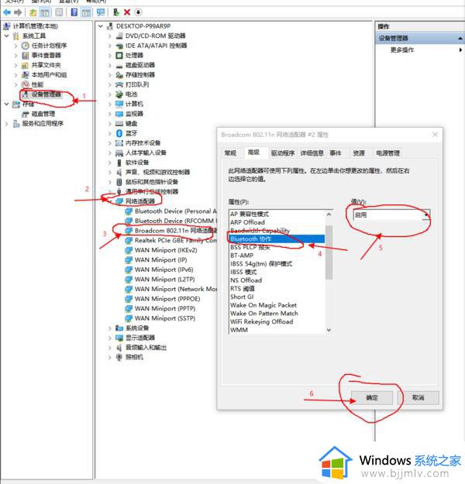Screen dimensions: 465x484
Task: Click the update driver toolbar icon
Action: 116,12
